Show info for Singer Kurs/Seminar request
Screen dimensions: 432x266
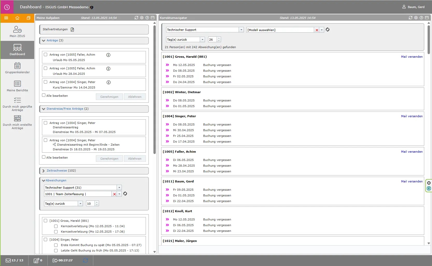[109, 82]
